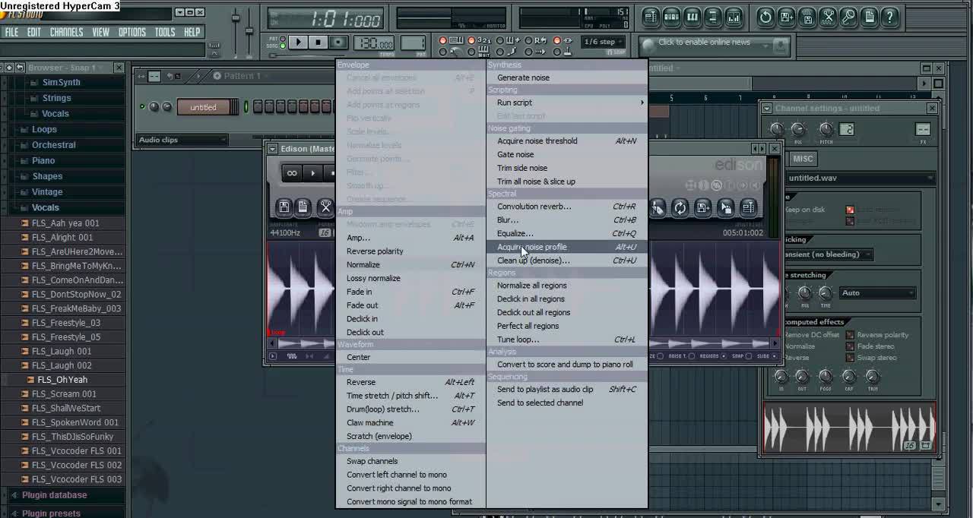973x518 pixels.
Task: Open the Audio clips filter dropdown
Action: (x=182, y=140)
